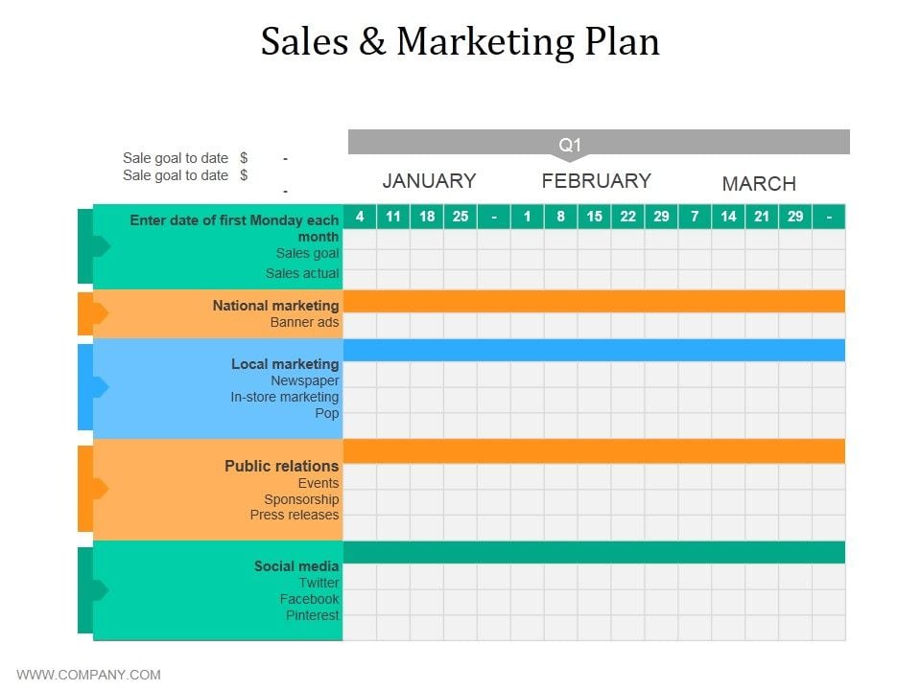Select the Pinterest row label
The height and width of the screenshot is (690, 921).
point(313,615)
